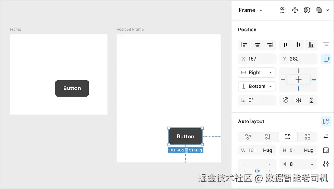
Task: Align the selection to vertical centers
Action: tap(298, 45)
